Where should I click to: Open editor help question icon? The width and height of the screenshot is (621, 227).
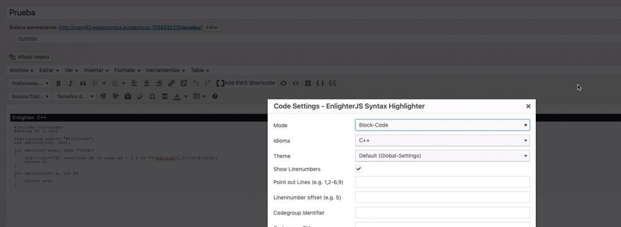pyautogui.click(x=215, y=96)
